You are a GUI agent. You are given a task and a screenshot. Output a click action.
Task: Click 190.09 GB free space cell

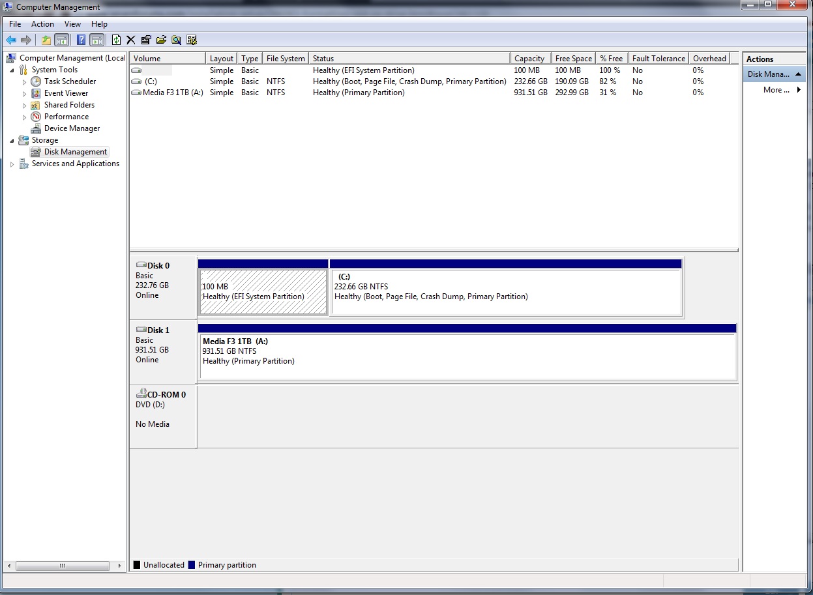coord(572,81)
